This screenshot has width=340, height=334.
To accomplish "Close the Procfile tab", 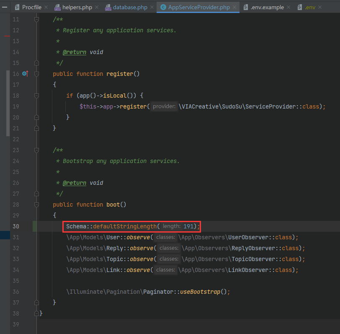I will [x=46, y=8].
